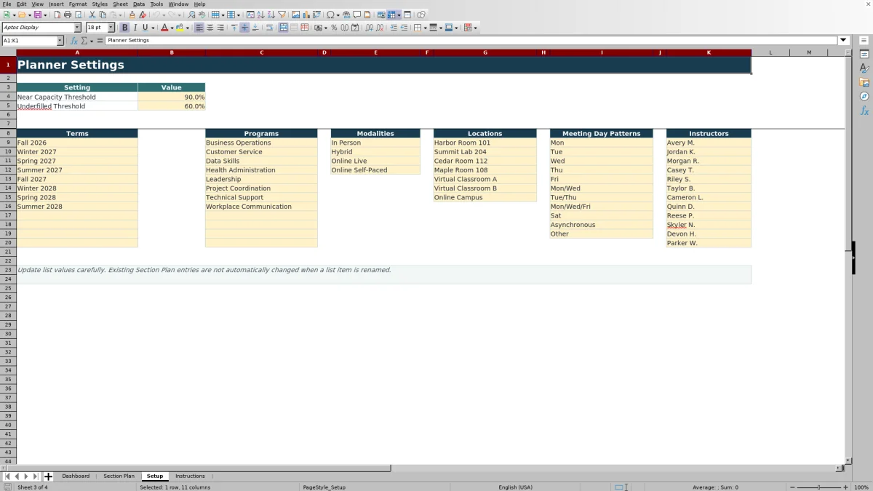Viewport: 873px width, 491px height.
Task: Toggle Align Left
Action: (199, 28)
